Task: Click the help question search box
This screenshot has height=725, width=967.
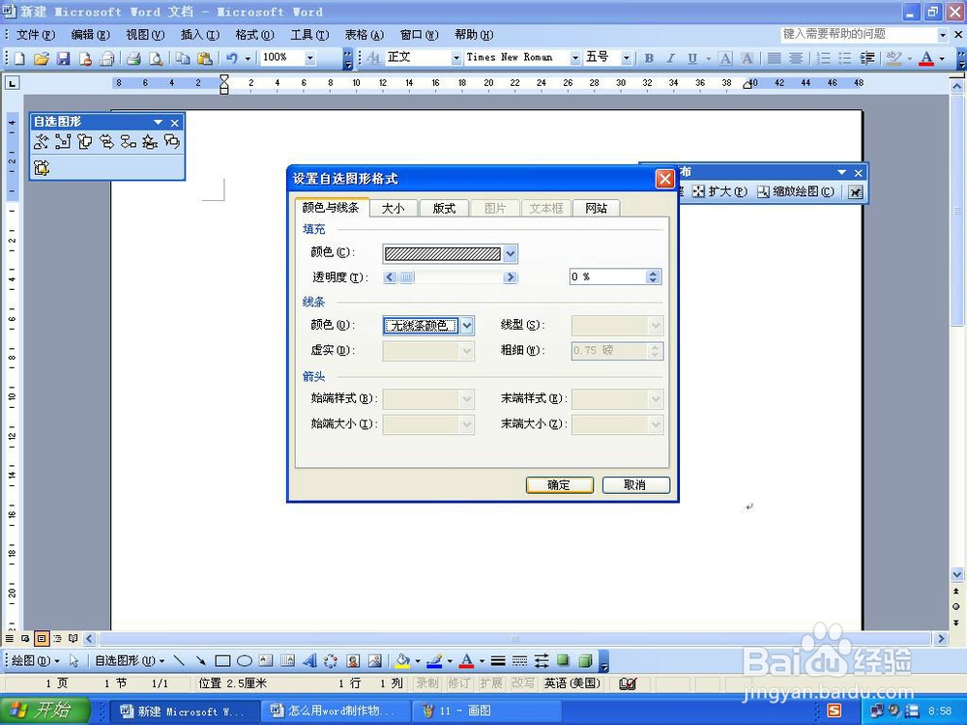Action: click(x=859, y=35)
